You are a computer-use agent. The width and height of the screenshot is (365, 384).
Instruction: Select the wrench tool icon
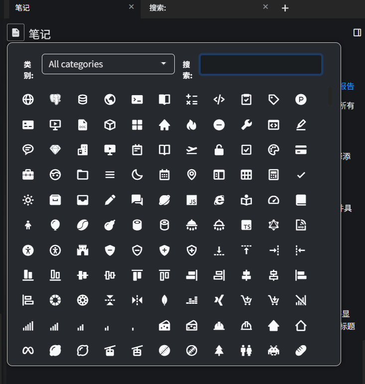pyautogui.click(x=246, y=125)
